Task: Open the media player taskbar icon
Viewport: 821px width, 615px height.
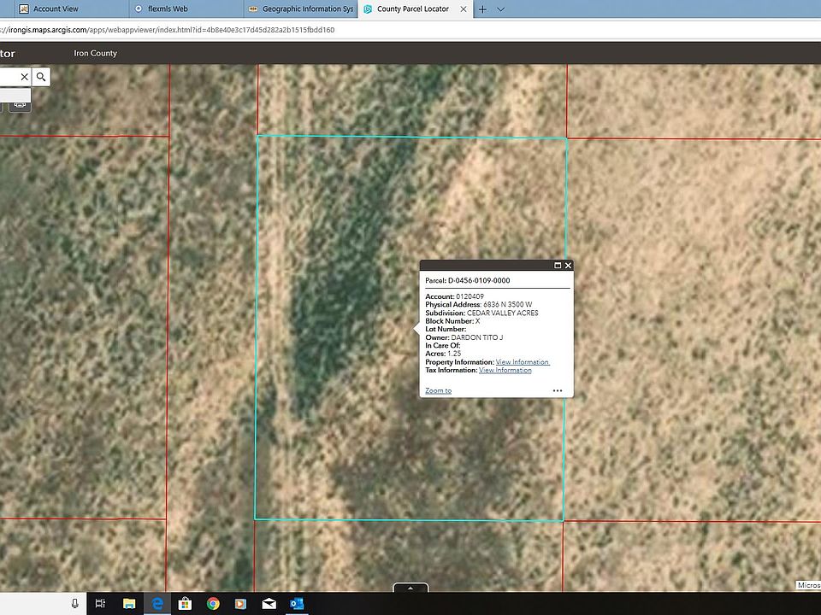Action: 240,604
